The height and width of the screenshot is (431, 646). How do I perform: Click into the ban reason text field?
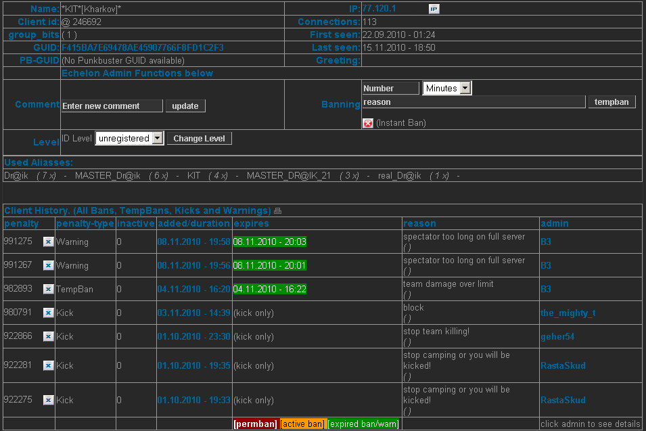pyautogui.click(x=474, y=102)
